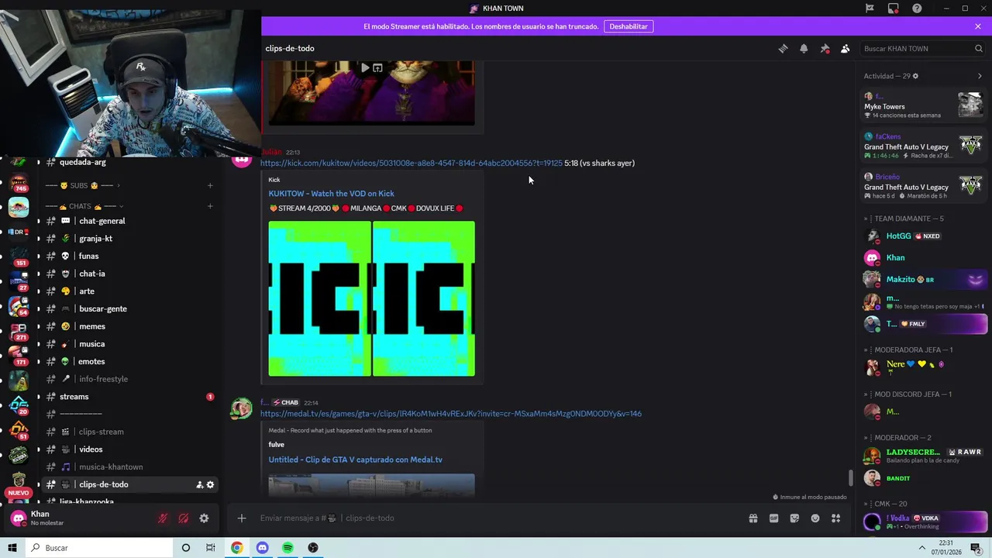Add a channel to CHATS category
The height and width of the screenshot is (558, 992).
(x=210, y=206)
